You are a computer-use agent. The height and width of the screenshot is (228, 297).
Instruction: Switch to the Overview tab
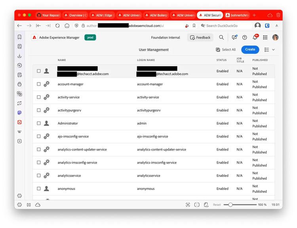75,15
